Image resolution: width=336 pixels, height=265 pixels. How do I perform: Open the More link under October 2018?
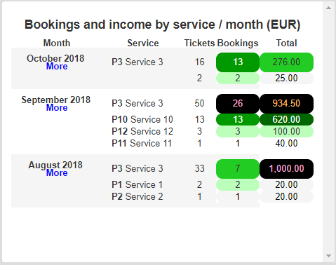pyautogui.click(x=57, y=67)
